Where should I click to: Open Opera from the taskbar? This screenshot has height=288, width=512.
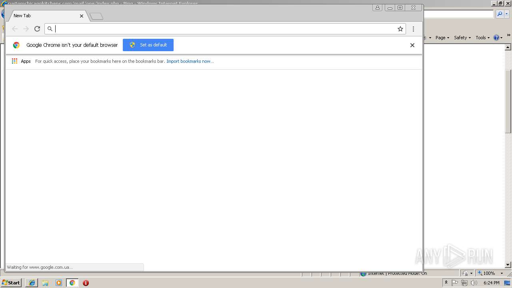pyautogui.click(x=86, y=283)
